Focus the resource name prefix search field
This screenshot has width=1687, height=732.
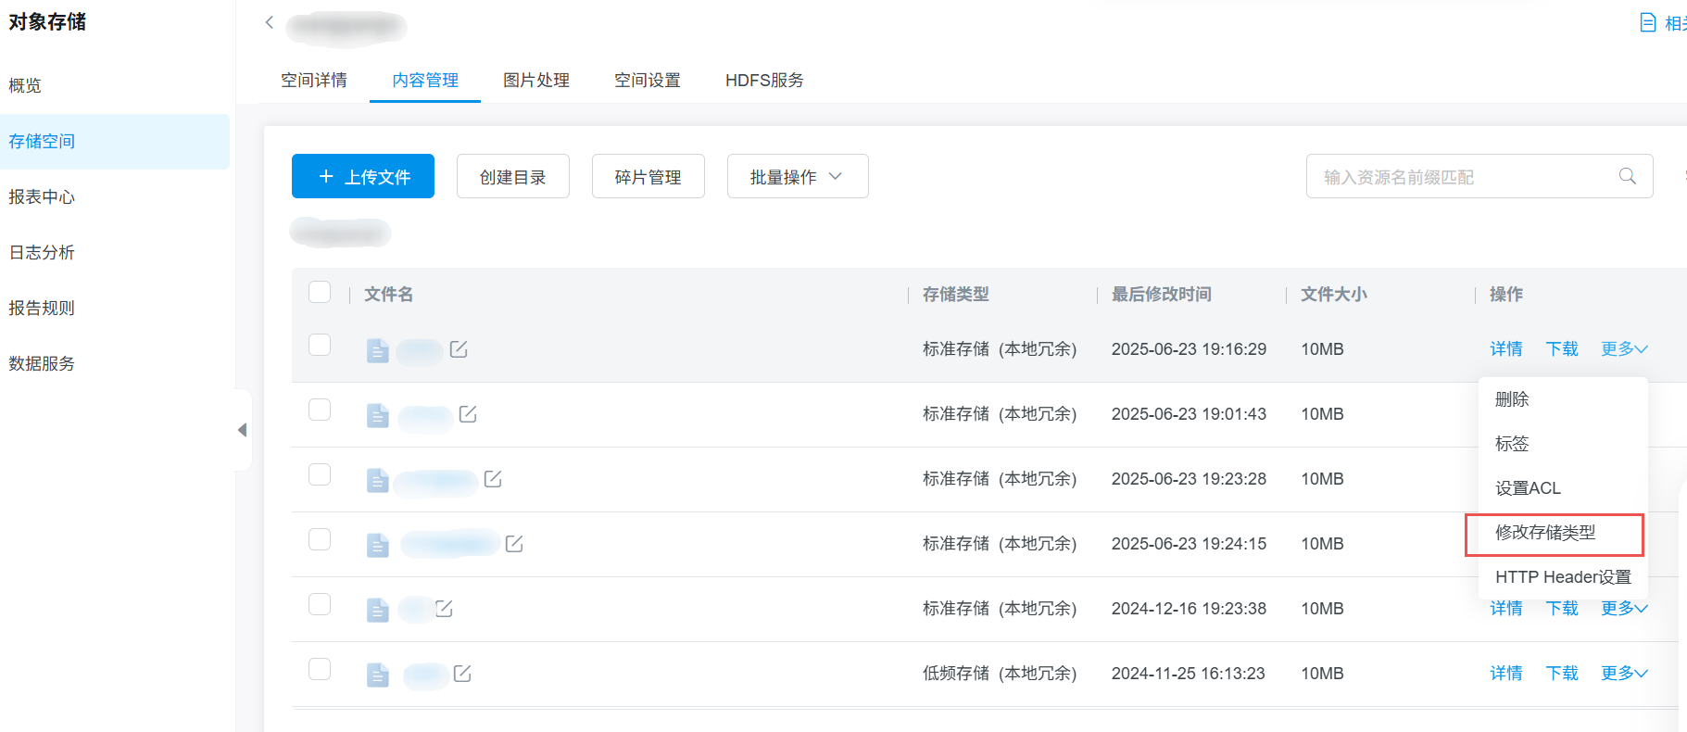coord(1464,176)
